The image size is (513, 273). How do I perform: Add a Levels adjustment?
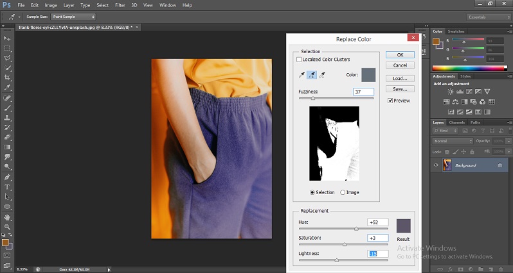pyautogui.click(x=460, y=92)
